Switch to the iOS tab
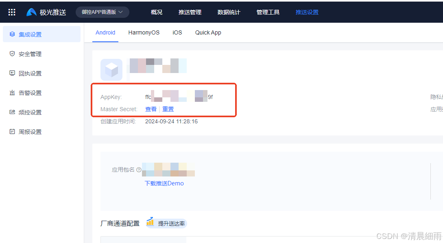This screenshot has width=443, height=243. [177, 33]
